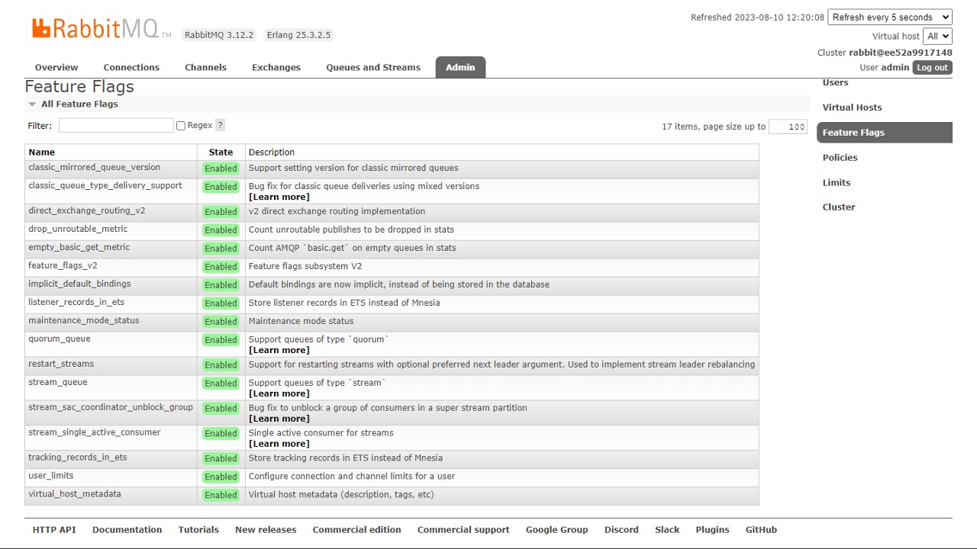Click Enabled badge for user_limits
The image size is (977, 549).
(221, 477)
